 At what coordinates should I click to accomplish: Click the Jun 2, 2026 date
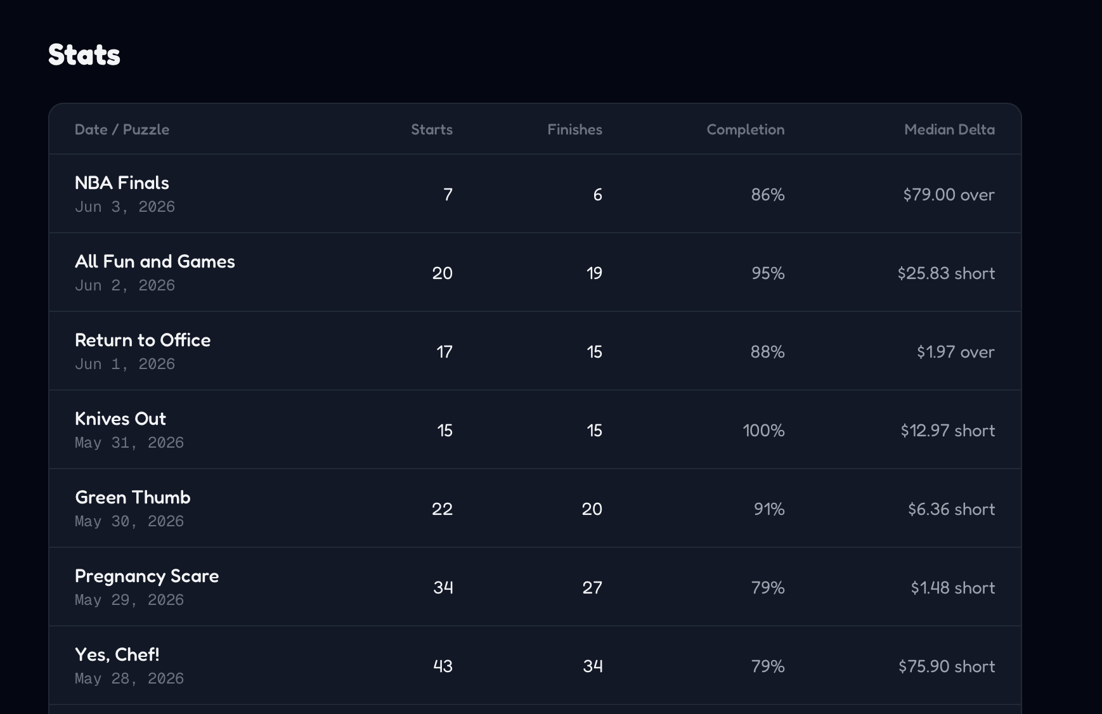click(125, 285)
